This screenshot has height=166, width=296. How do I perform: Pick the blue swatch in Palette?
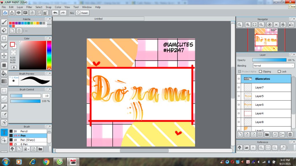point(19,23)
